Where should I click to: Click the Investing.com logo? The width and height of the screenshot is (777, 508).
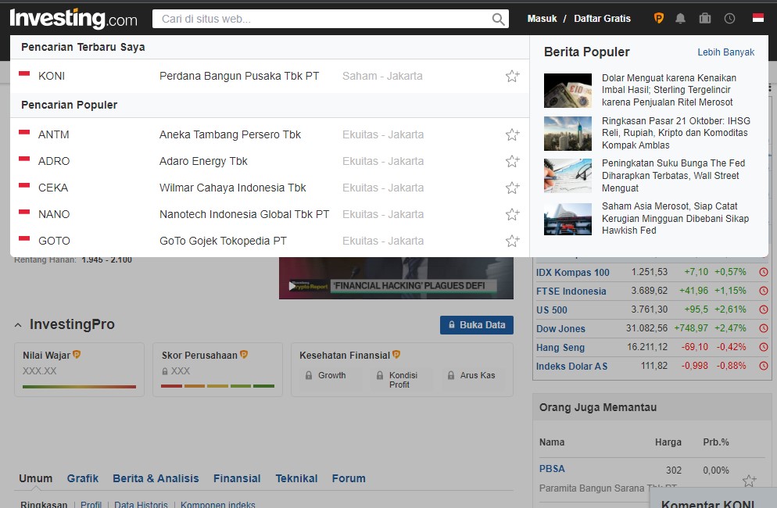click(73, 19)
